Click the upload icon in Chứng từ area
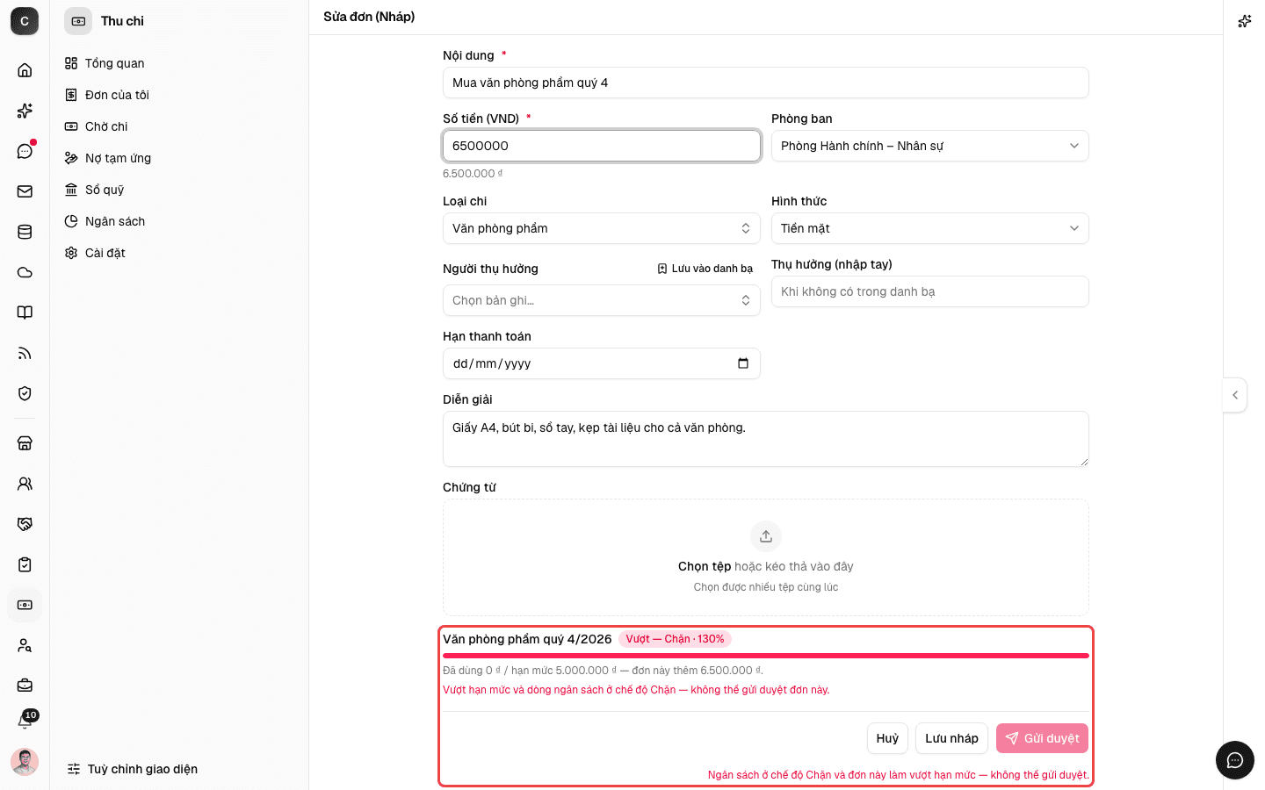 click(766, 536)
